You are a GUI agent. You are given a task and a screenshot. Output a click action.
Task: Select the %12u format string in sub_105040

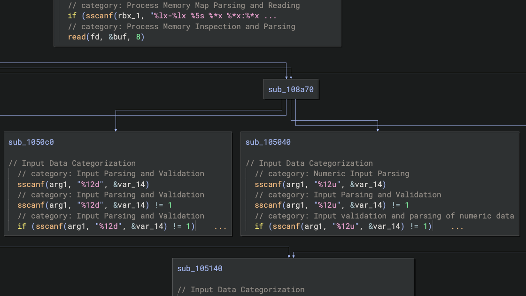click(x=327, y=184)
